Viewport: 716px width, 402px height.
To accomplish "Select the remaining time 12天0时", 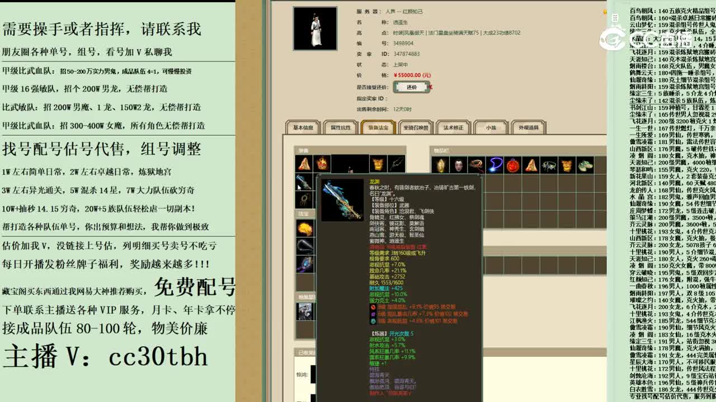I will coord(402,109).
